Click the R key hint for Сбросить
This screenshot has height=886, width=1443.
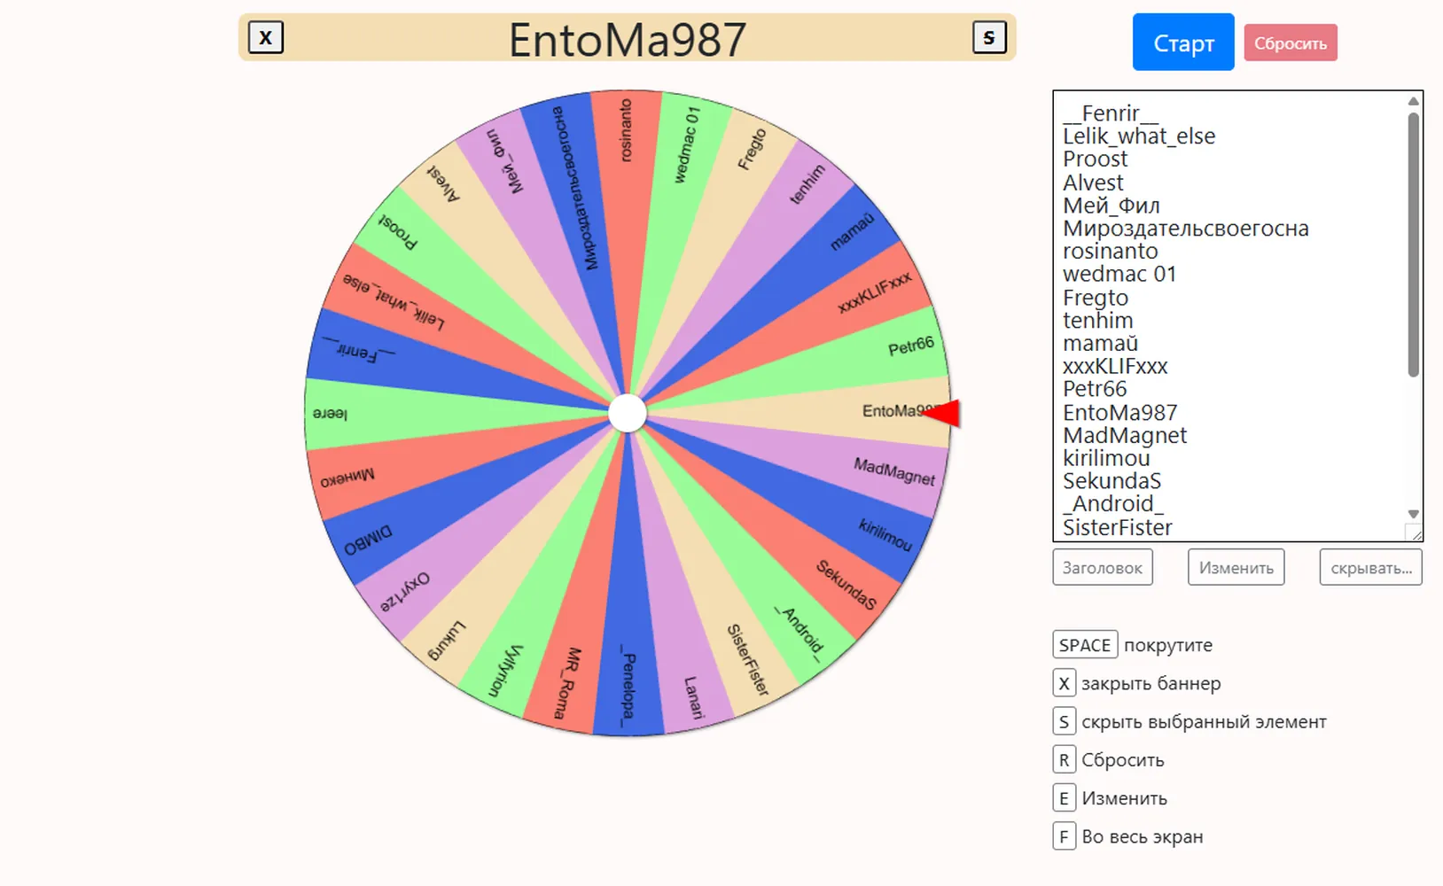1064,759
